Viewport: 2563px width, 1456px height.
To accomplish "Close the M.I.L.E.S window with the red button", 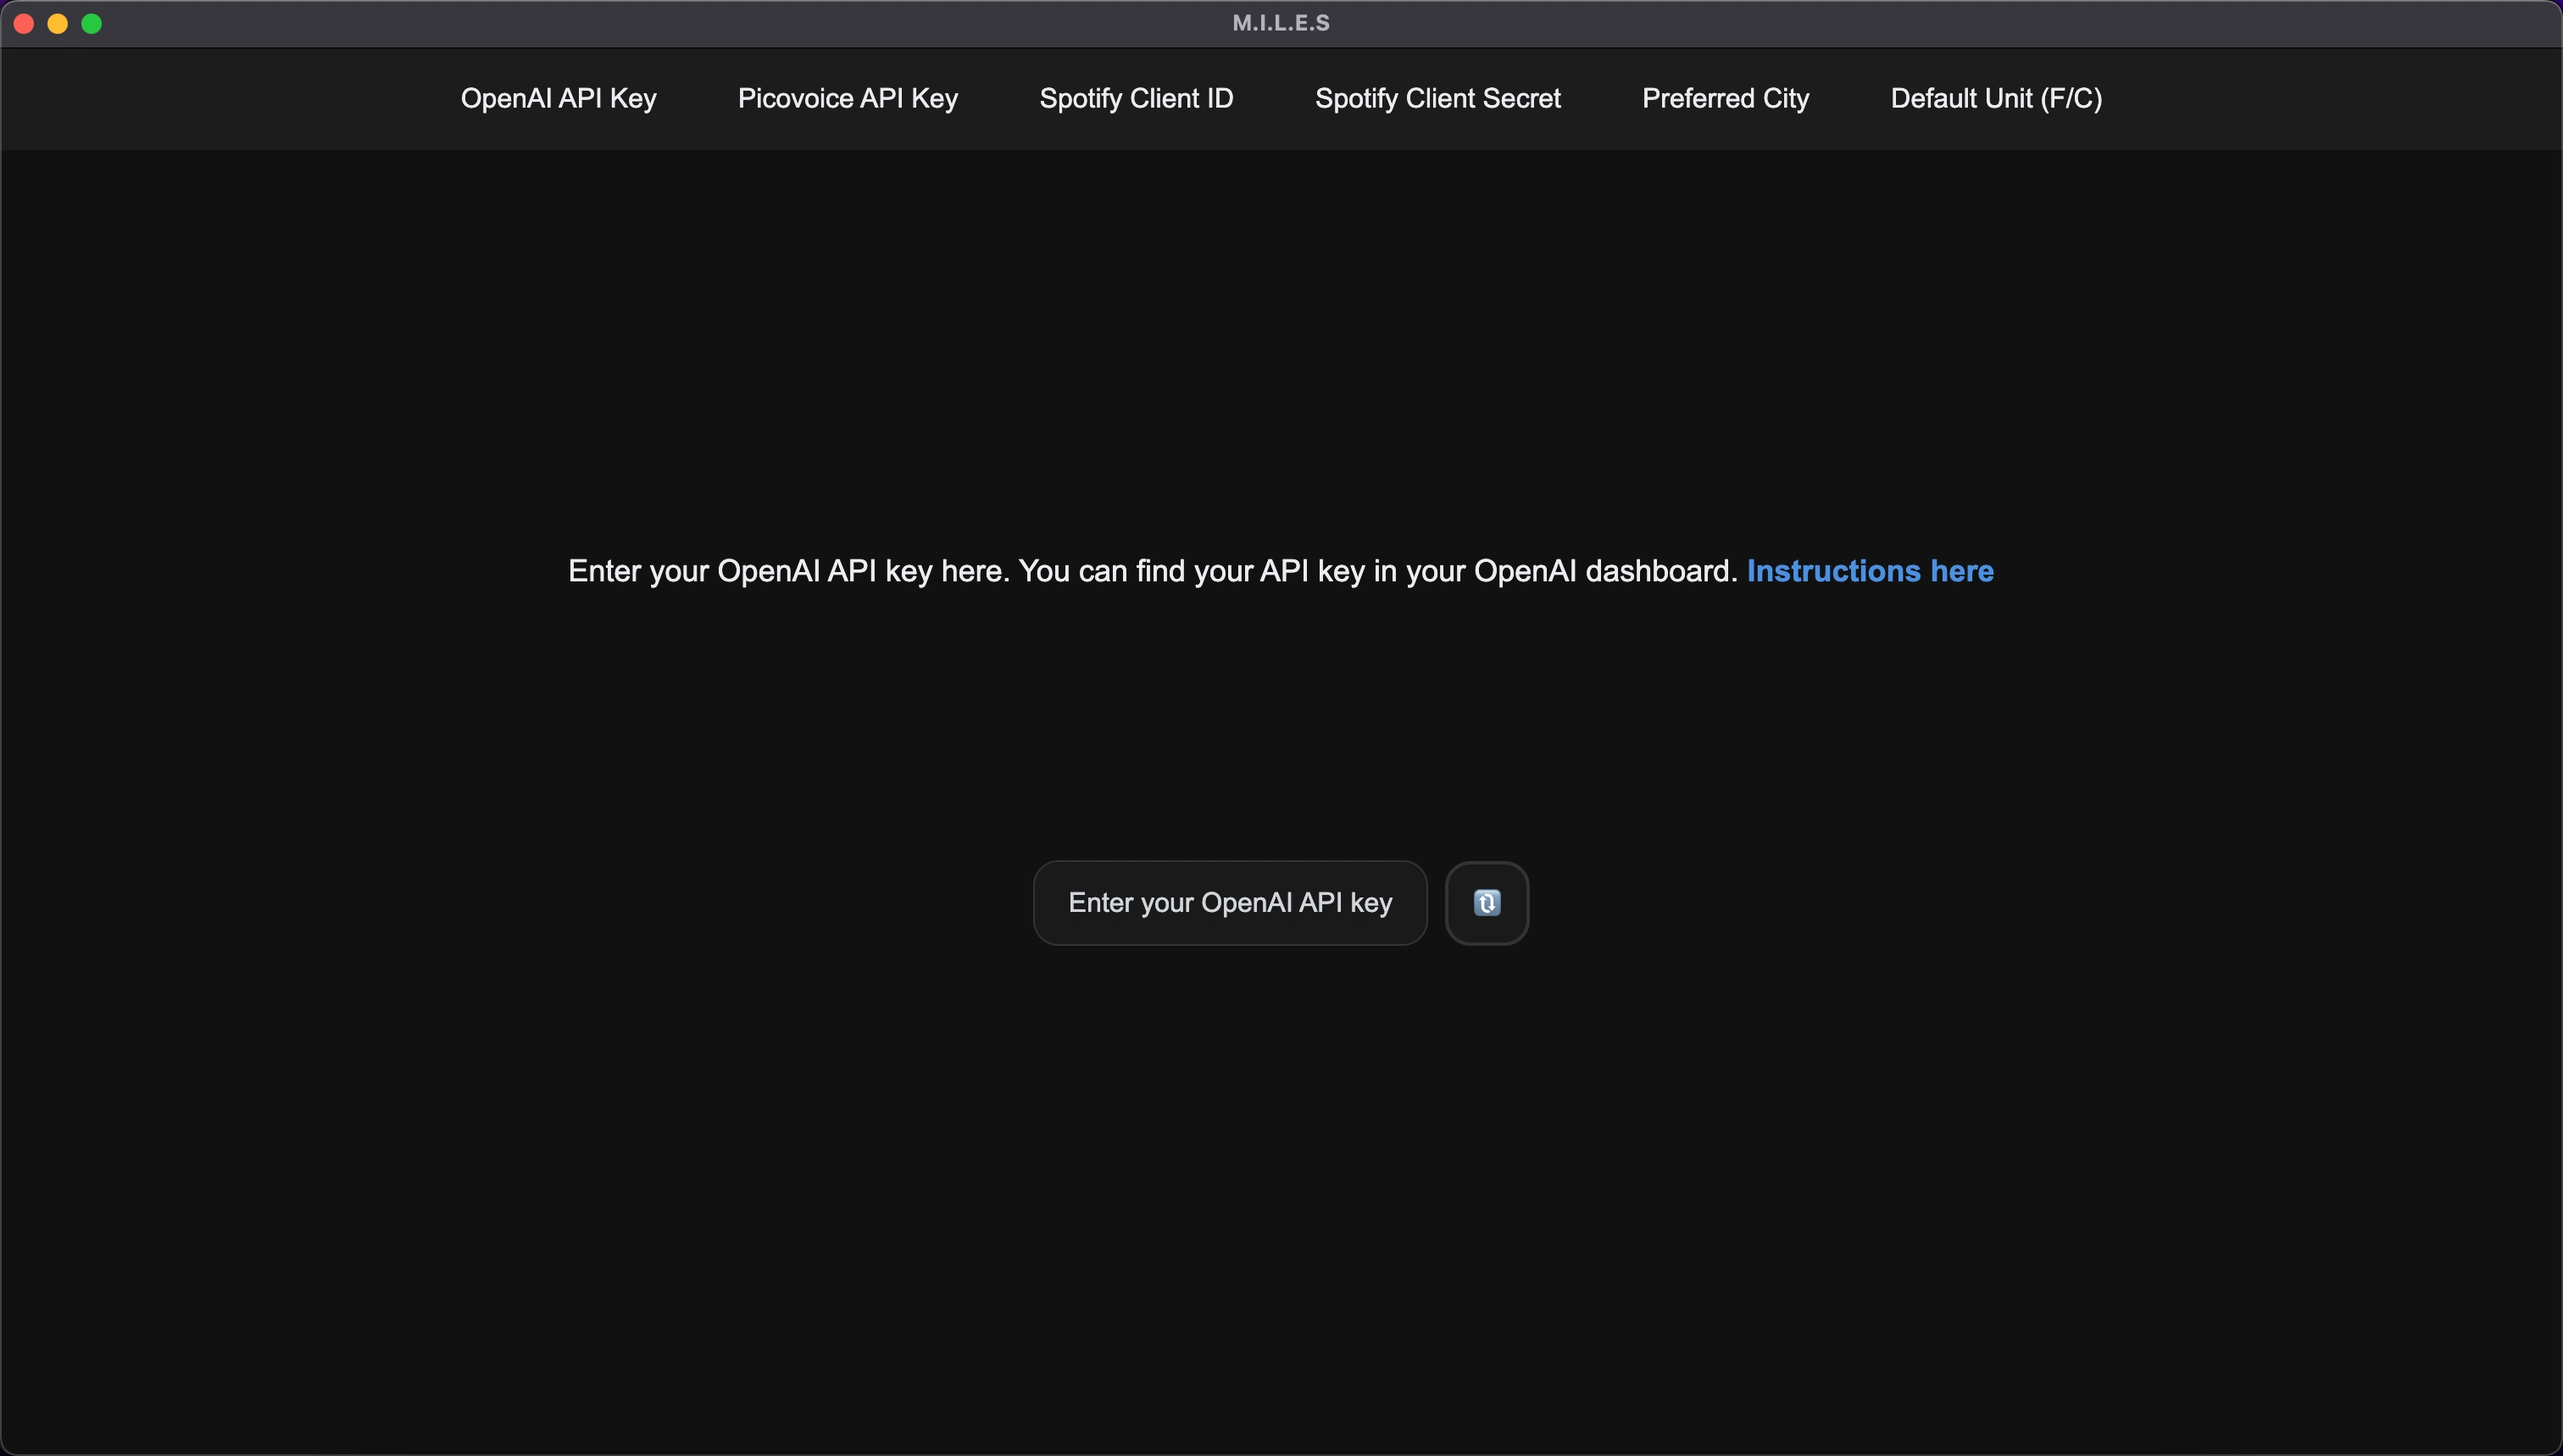I will (24, 24).
